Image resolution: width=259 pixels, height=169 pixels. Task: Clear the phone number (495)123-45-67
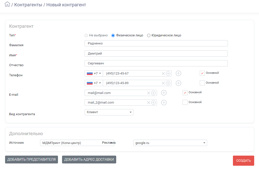(x=163, y=74)
